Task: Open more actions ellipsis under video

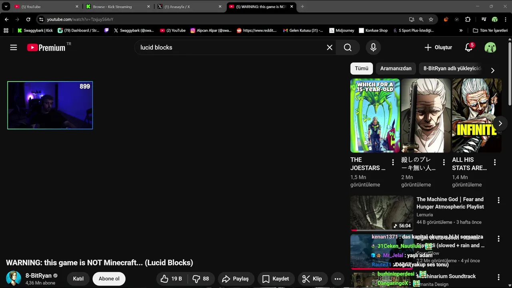Action: tap(338, 279)
